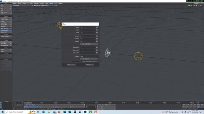Screen dimensions: 204x114
Task: Click the Center On Bottom button
Action: coord(89,44)
